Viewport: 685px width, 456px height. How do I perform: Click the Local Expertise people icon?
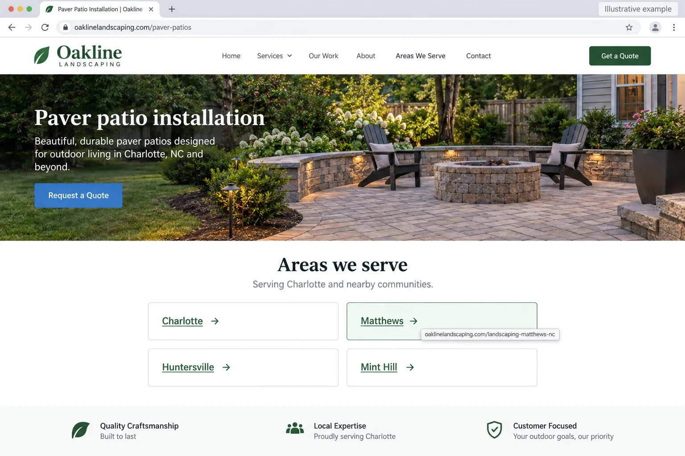tap(295, 428)
